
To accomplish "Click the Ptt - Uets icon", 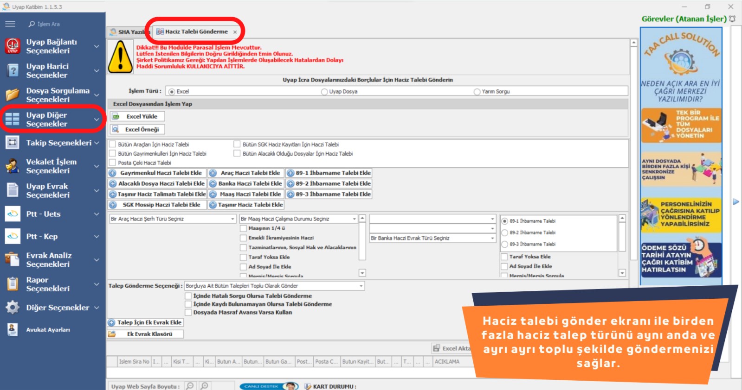I will (x=13, y=214).
